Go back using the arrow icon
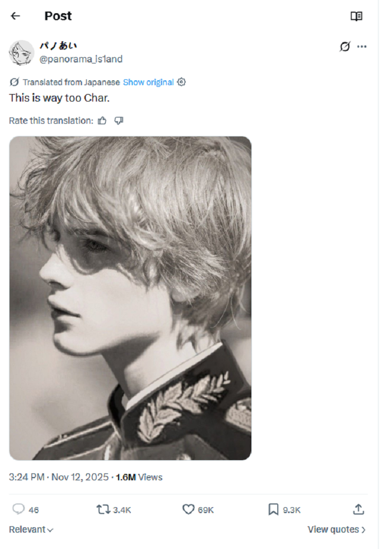The height and width of the screenshot is (549, 380). tap(15, 16)
